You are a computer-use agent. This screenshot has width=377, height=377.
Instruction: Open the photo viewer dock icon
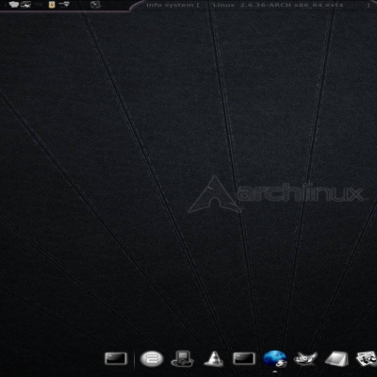click(x=367, y=359)
